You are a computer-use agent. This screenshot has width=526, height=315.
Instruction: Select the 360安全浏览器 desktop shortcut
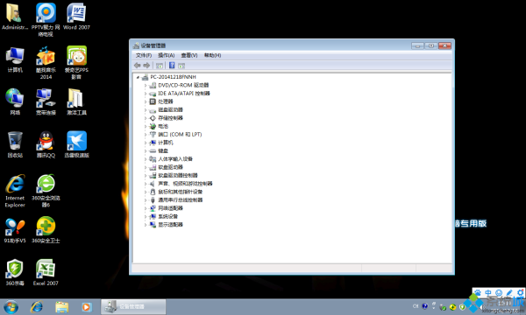pos(46,191)
